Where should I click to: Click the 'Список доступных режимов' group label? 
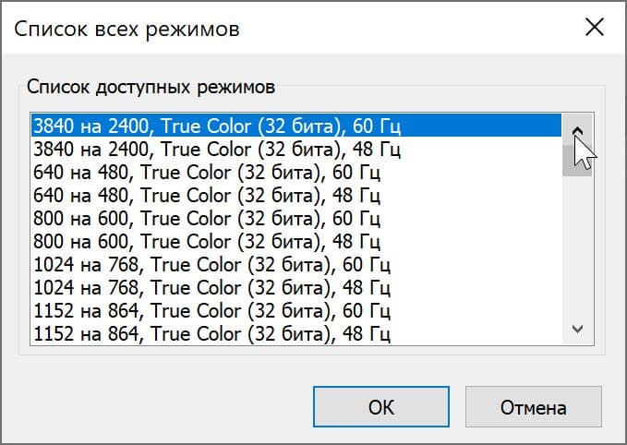150,87
